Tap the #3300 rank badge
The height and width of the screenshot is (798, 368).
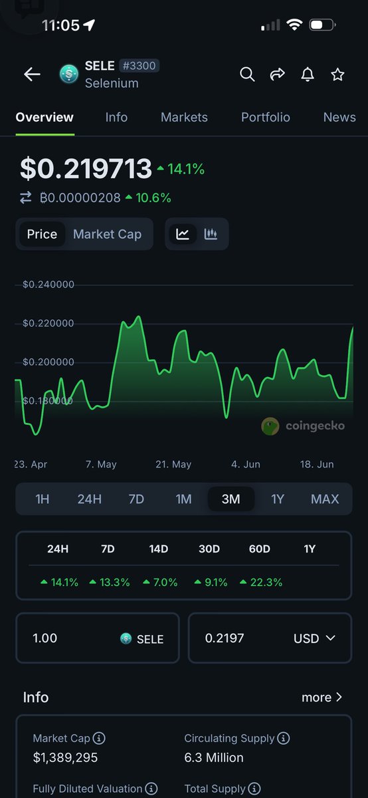(x=139, y=66)
